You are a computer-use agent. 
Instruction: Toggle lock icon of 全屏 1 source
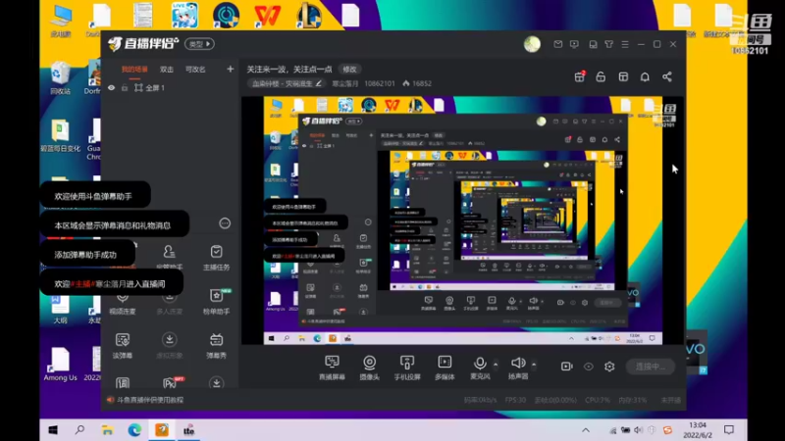[x=125, y=88]
